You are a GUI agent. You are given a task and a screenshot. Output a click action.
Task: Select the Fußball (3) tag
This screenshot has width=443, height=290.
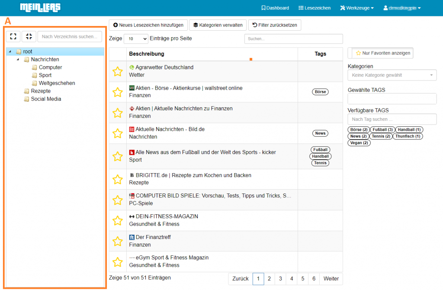[381, 130]
